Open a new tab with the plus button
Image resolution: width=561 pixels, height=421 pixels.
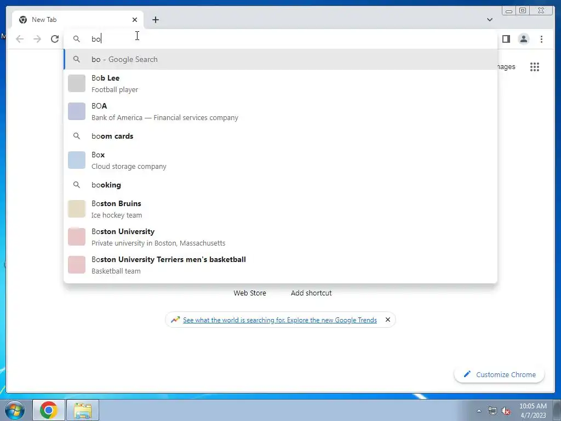155,20
